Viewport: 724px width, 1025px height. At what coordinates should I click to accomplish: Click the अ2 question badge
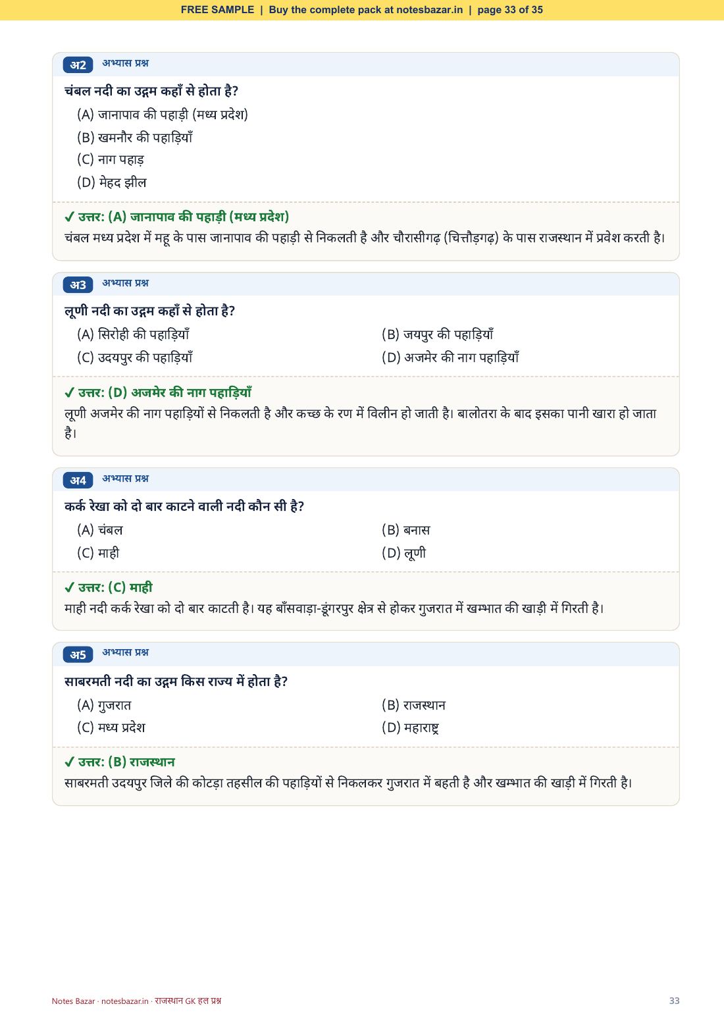(78, 65)
